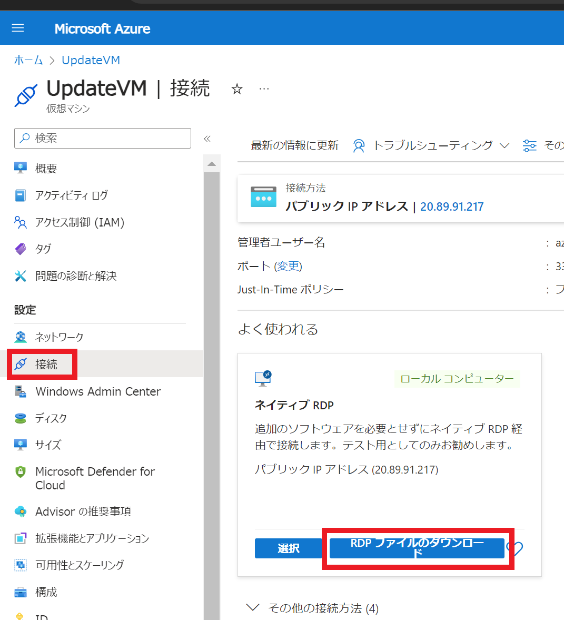564x620 pixels.
Task: Click the Windows Admin Center icon
Action: (x=21, y=391)
